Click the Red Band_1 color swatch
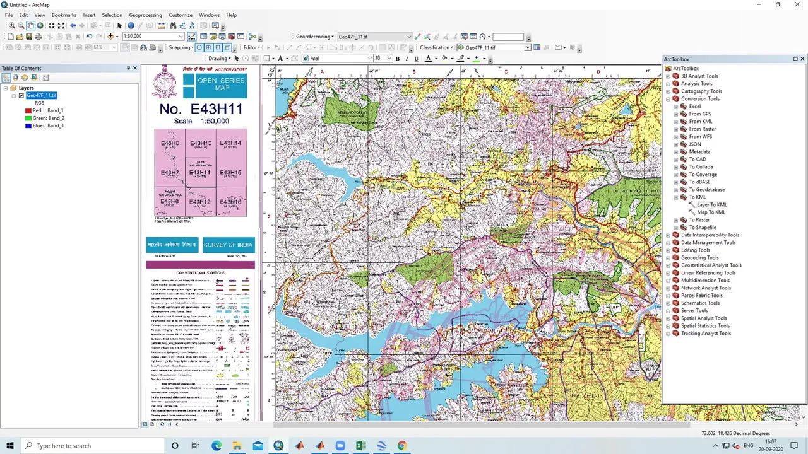Image resolution: width=808 pixels, height=454 pixels. pos(28,111)
